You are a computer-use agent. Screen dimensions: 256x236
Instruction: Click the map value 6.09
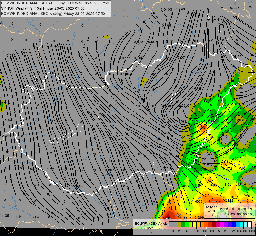click(199, 201)
